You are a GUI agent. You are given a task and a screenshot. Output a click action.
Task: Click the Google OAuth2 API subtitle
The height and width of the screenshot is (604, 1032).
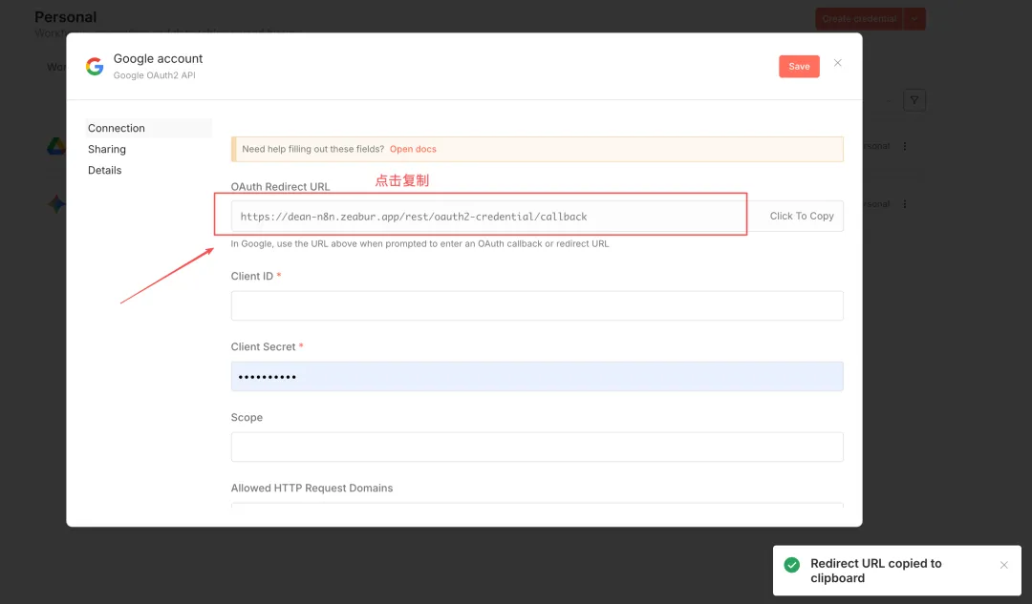(154, 75)
